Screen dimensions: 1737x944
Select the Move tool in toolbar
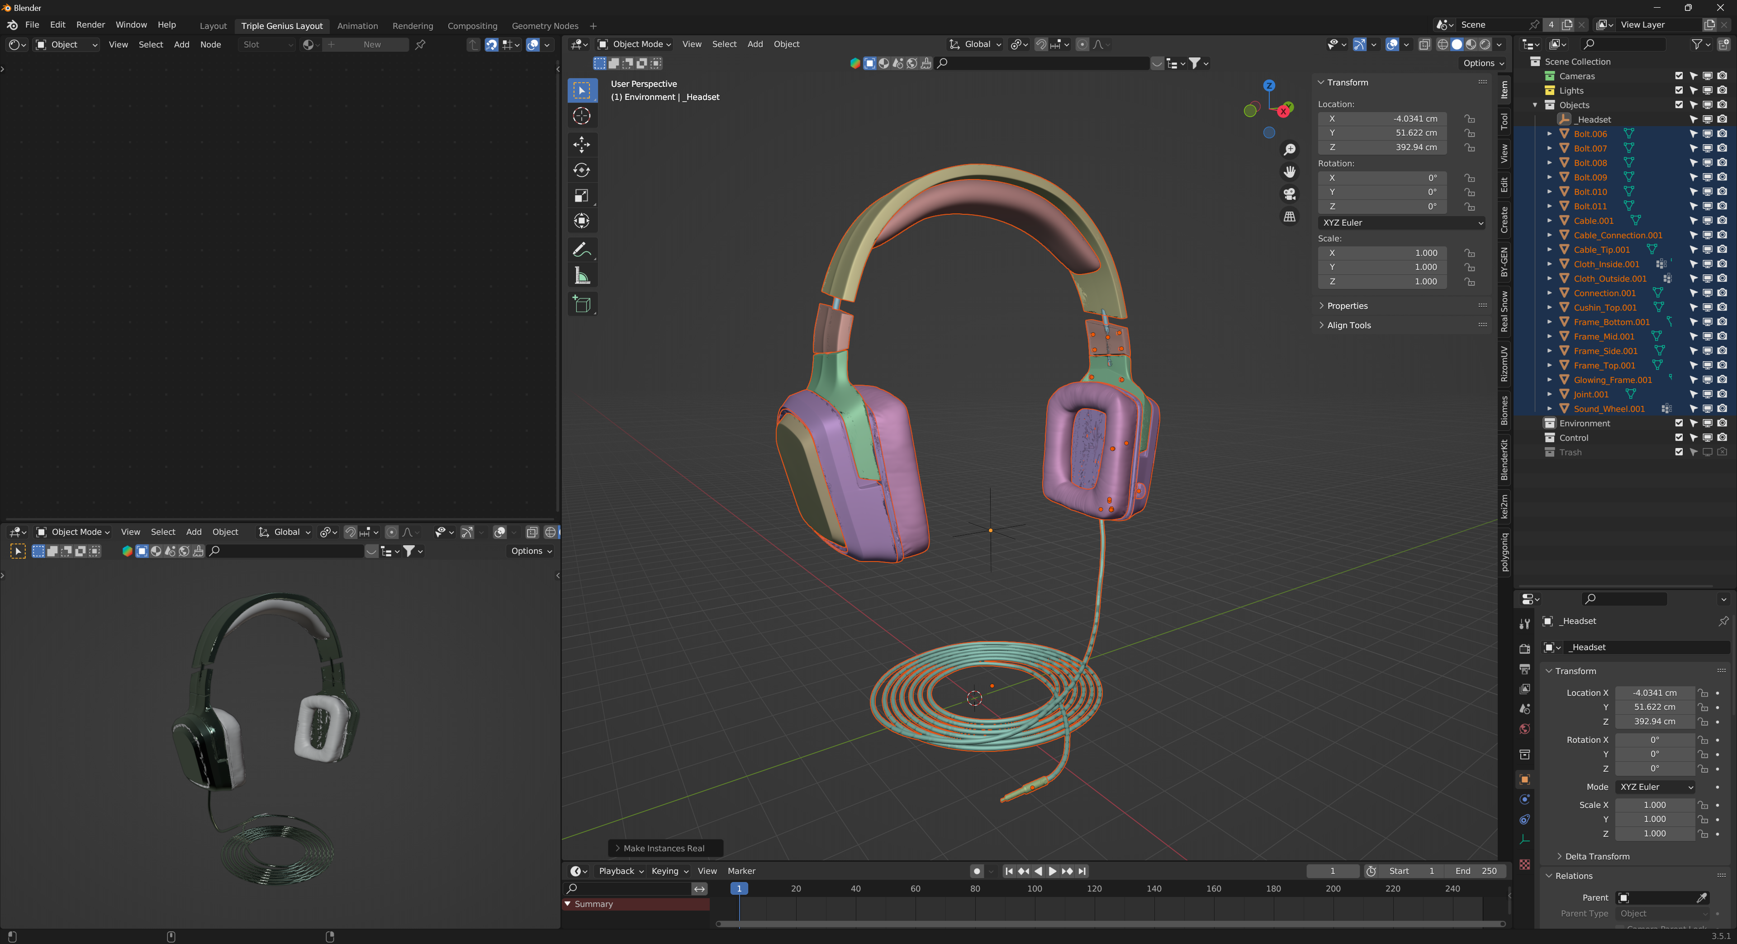pyautogui.click(x=581, y=144)
